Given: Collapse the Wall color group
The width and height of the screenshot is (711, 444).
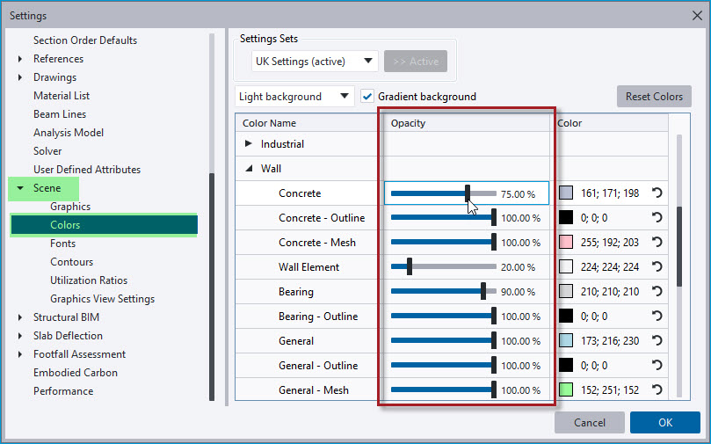Looking at the screenshot, I should click(249, 168).
